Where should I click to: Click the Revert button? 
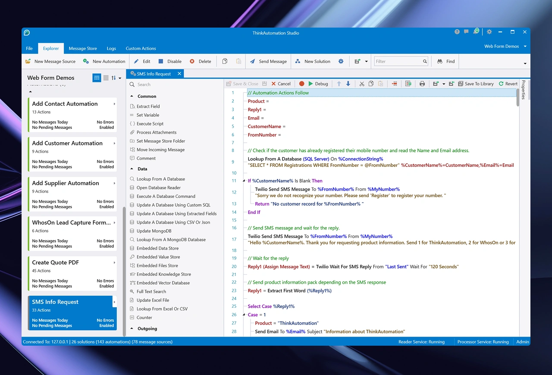click(x=508, y=84)
